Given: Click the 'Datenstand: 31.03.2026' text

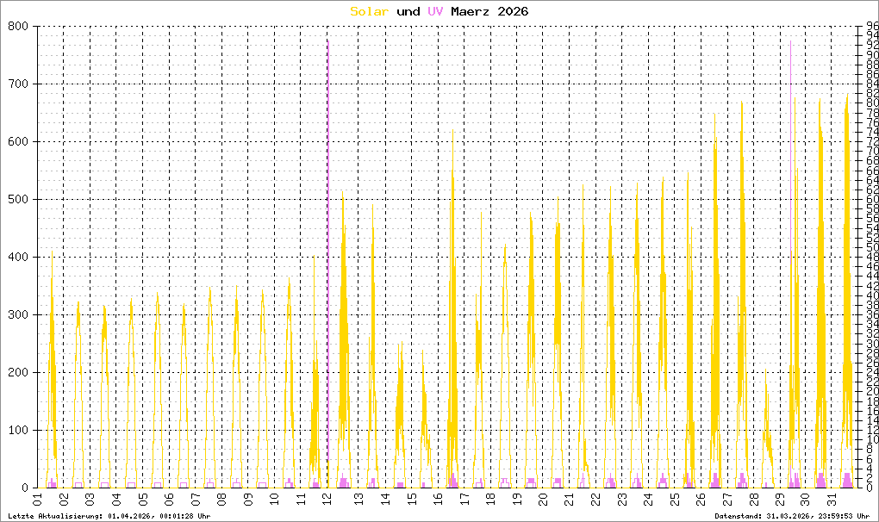Looking at the screenshot, I should click(792, 516).
